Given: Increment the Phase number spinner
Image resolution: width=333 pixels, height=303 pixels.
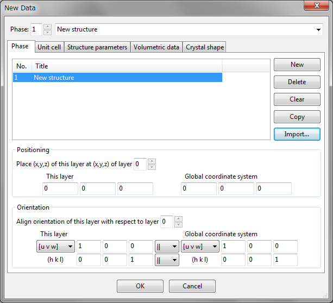Looking at the screenshot, I should click(x=47, y=27).
